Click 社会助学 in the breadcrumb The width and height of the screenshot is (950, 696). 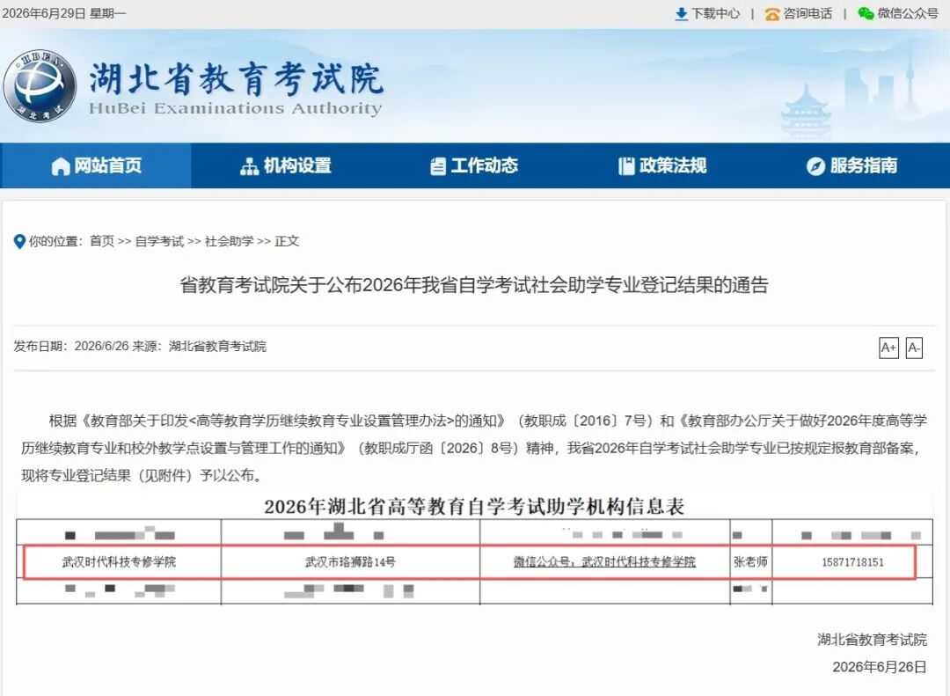click(229, 241)
